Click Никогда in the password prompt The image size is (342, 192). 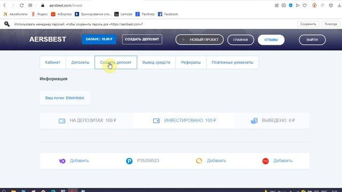331,24
